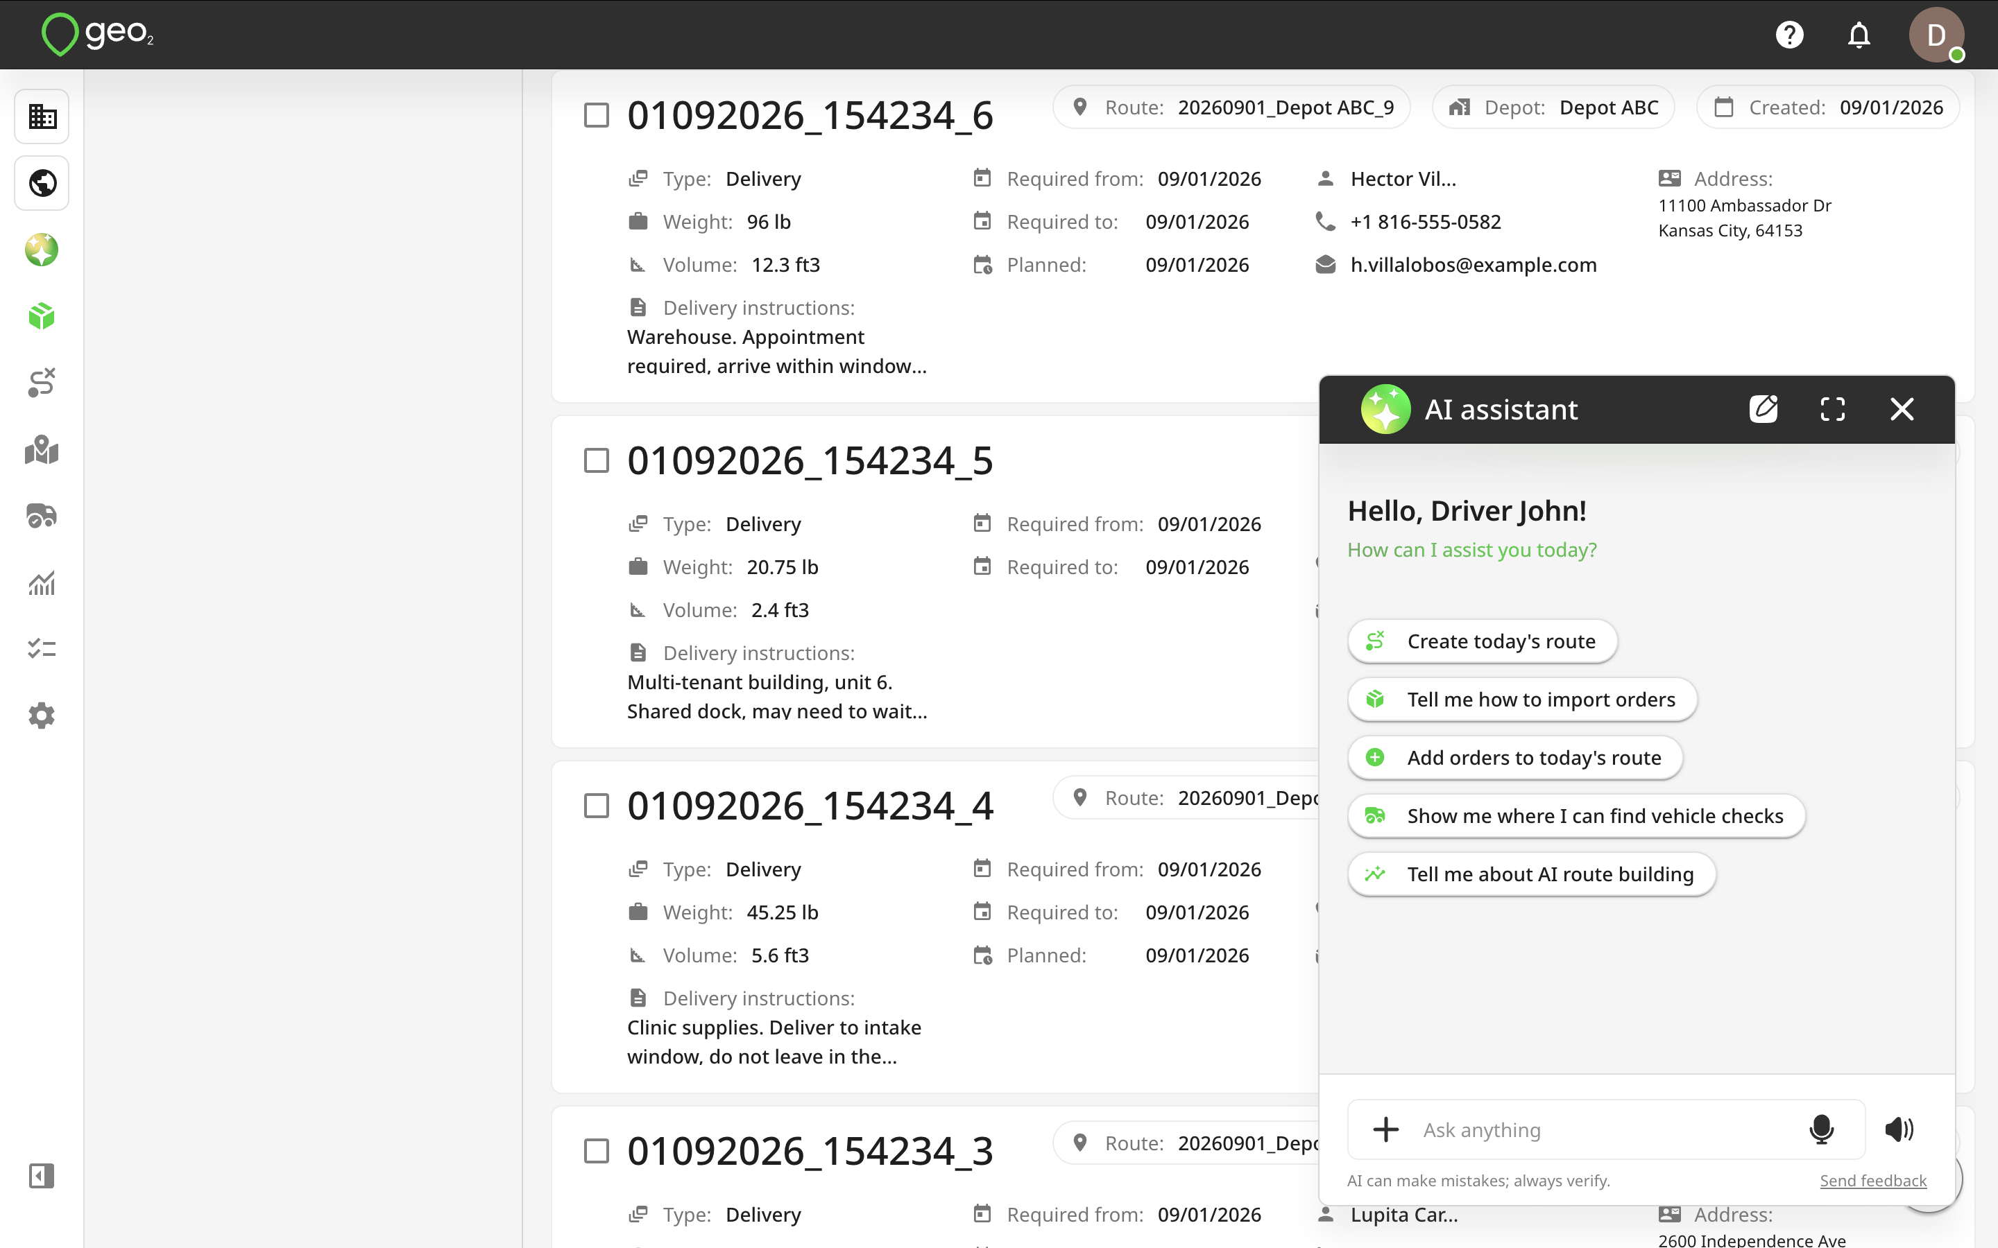
Task: Open the globe icon in the sidebar
Action: (x=42, y=182)
